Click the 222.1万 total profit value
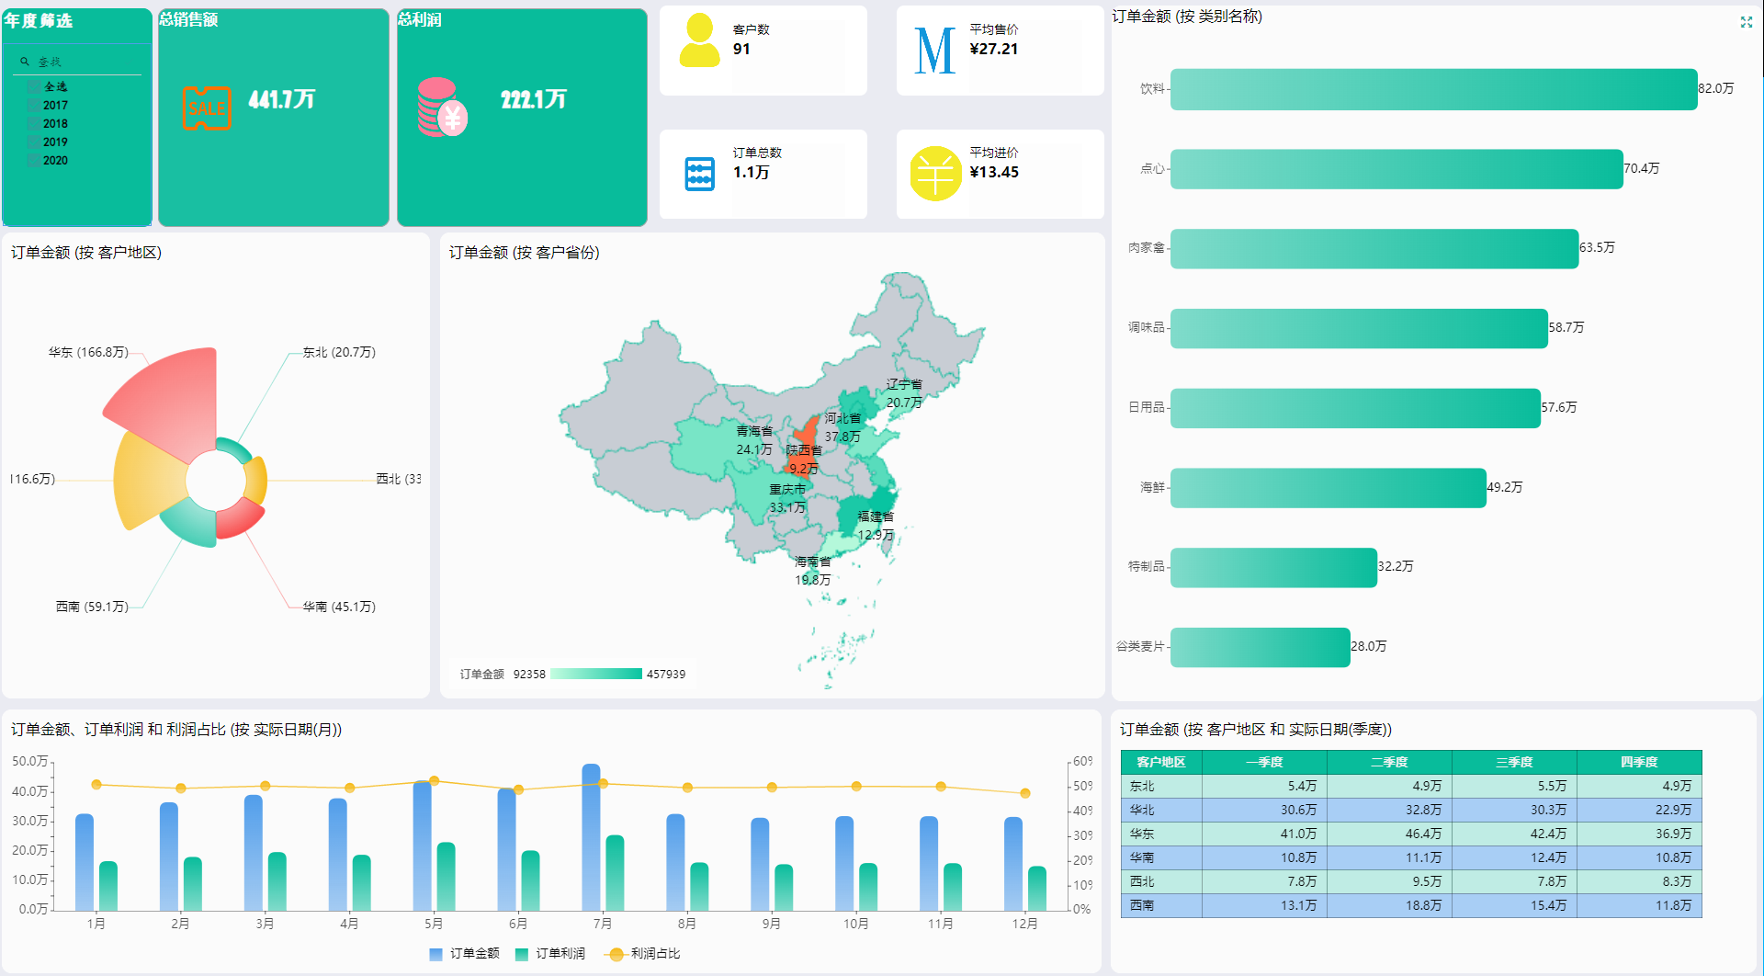This screenshot has height=976, width=1764. click(533, 99)
